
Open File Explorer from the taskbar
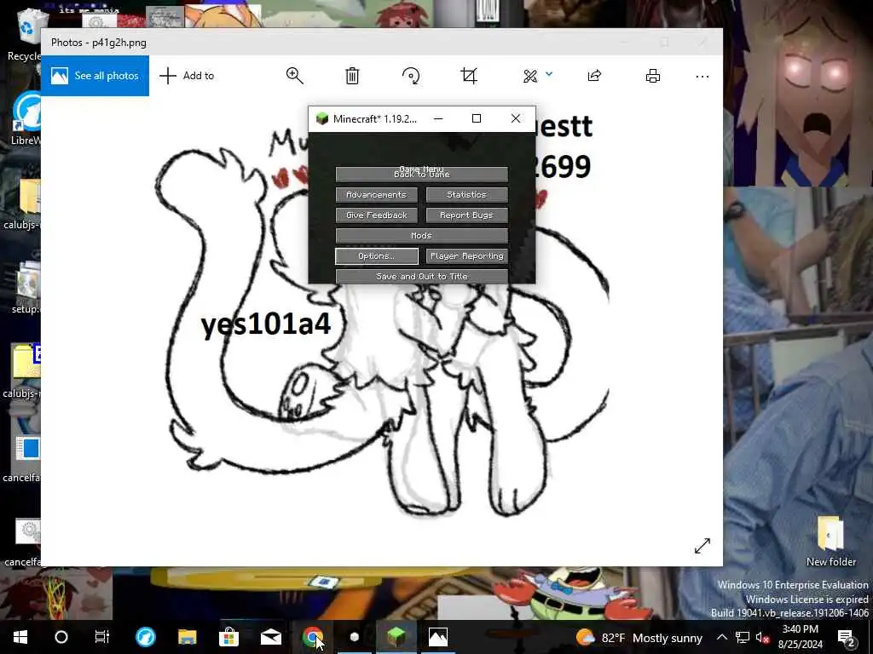click(187, 637)
